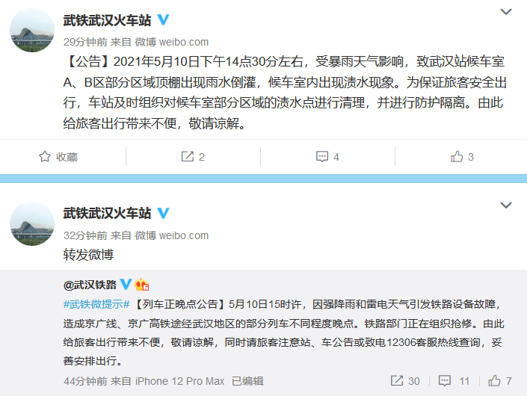Click verified V badge beside first 武铁武汉火车站

tap(164, 19)
